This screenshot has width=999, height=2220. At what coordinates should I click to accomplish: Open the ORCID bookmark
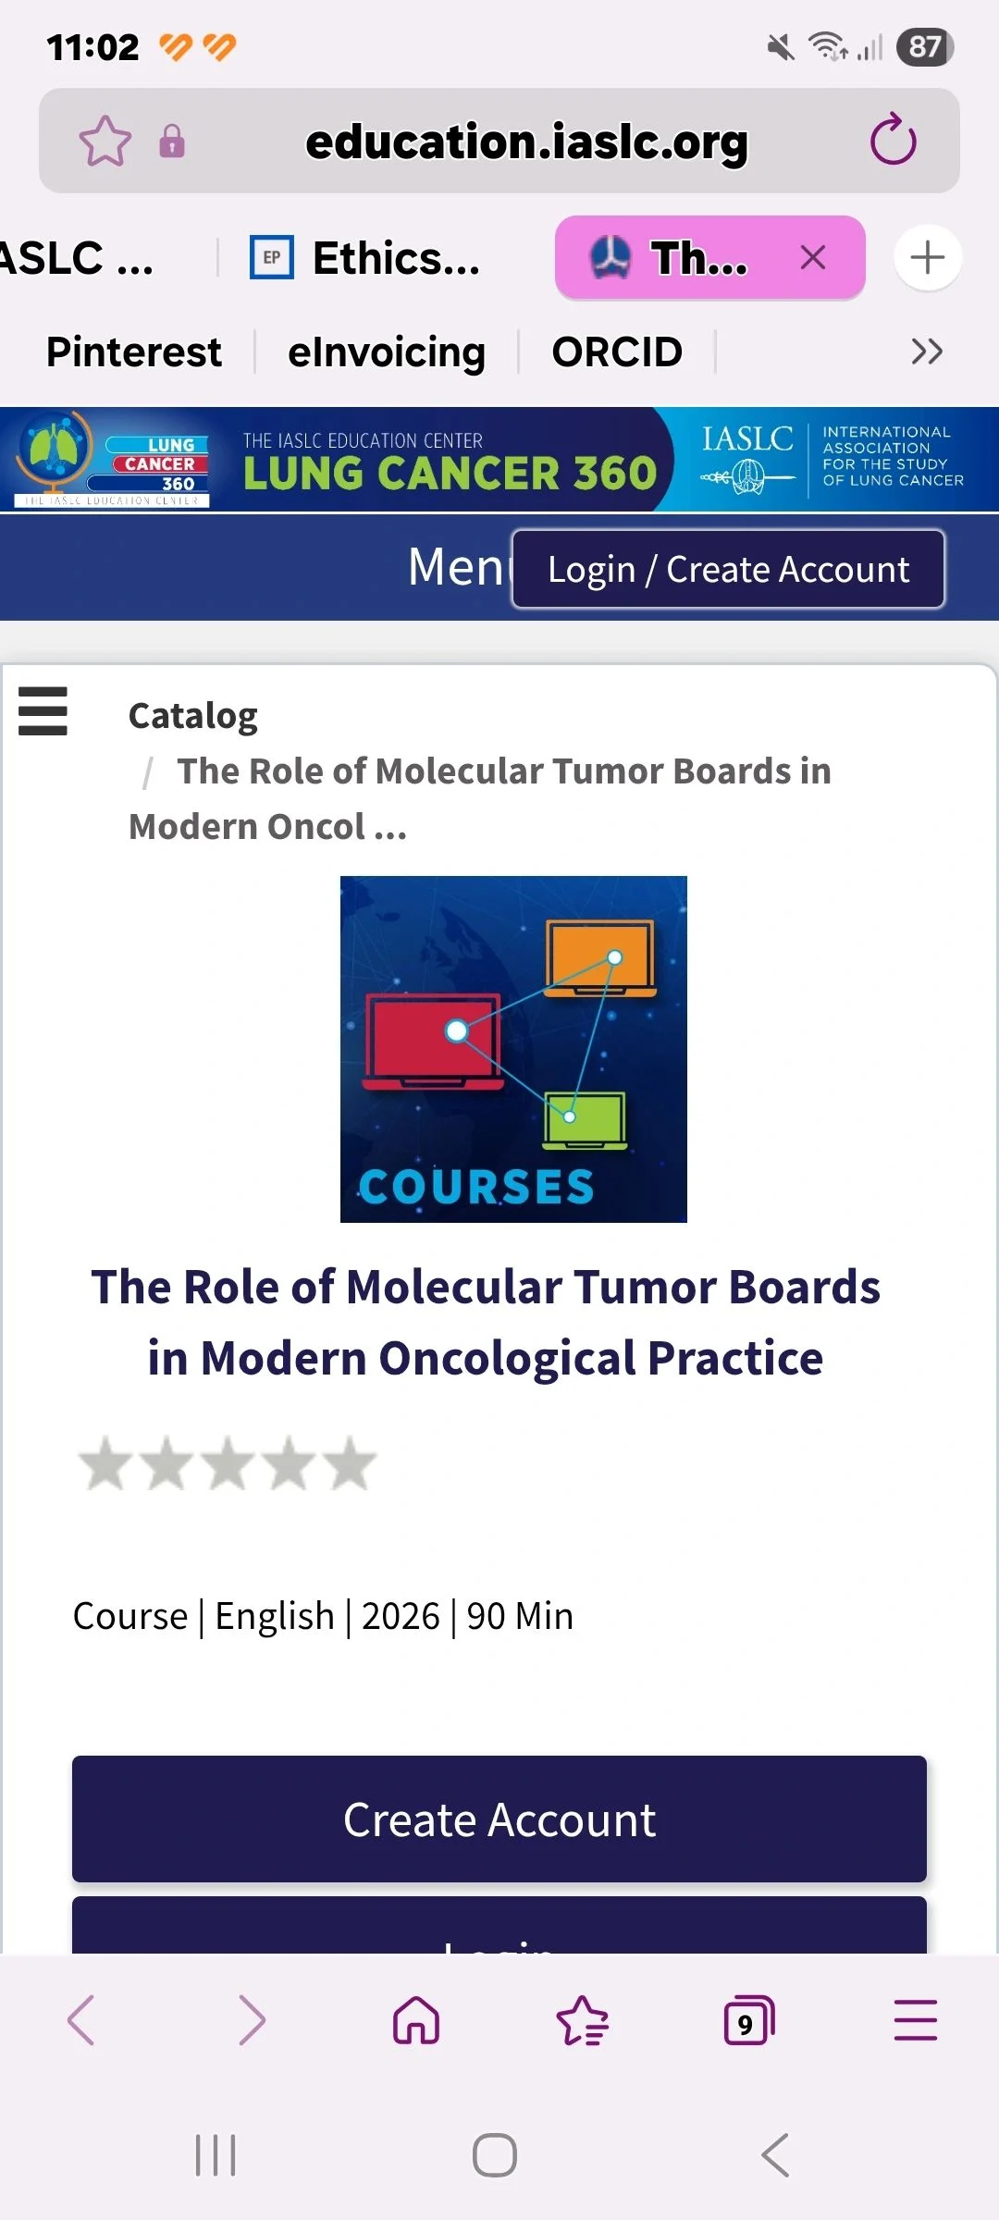coord(617,352)
